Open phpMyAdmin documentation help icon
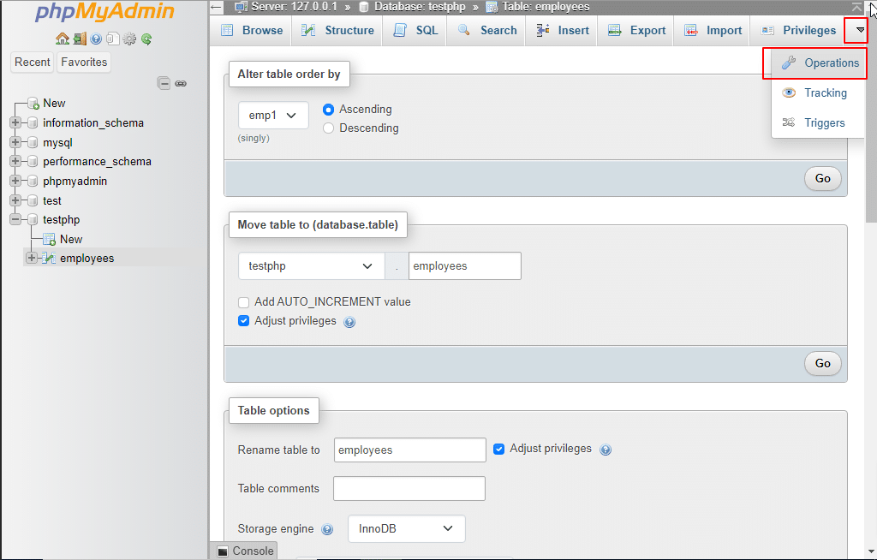 tap(96, 39)
